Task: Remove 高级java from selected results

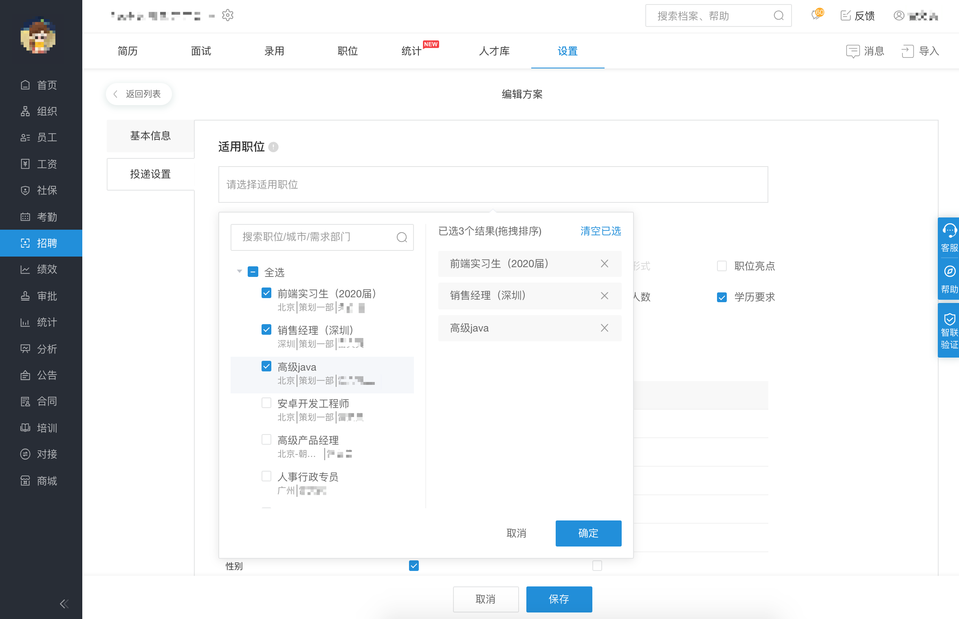Action: [605, 328]
